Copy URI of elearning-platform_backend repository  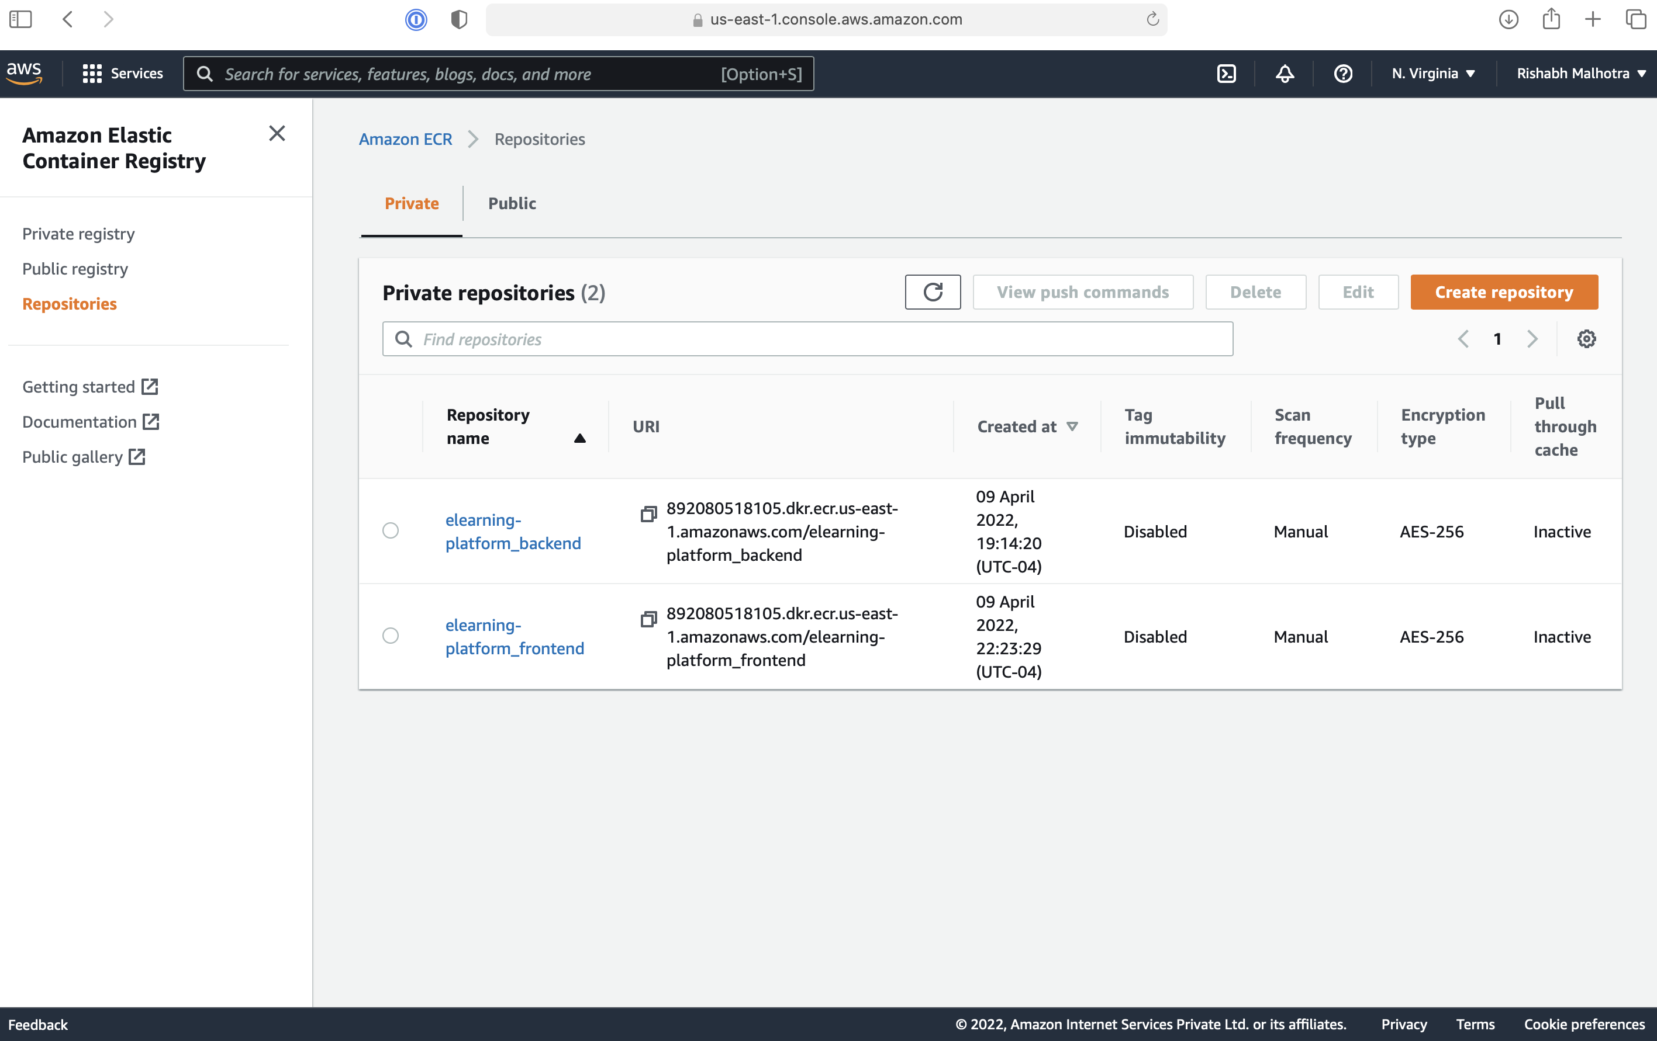(x=647, y=514)
